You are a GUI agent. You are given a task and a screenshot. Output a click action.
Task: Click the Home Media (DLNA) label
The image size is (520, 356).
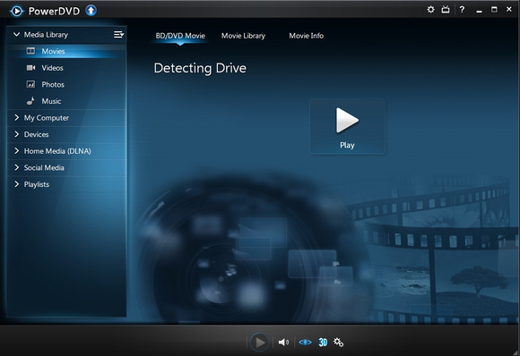point(57,151)
